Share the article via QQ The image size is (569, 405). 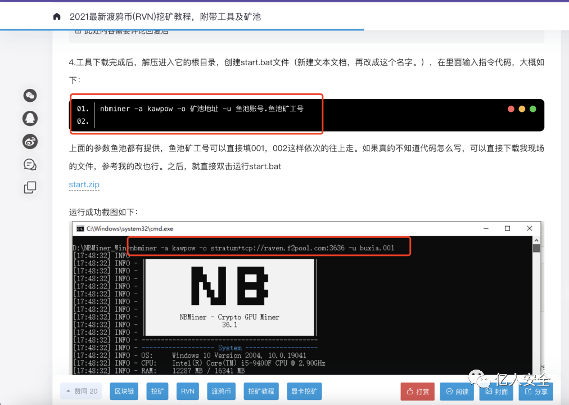point(30,119)
